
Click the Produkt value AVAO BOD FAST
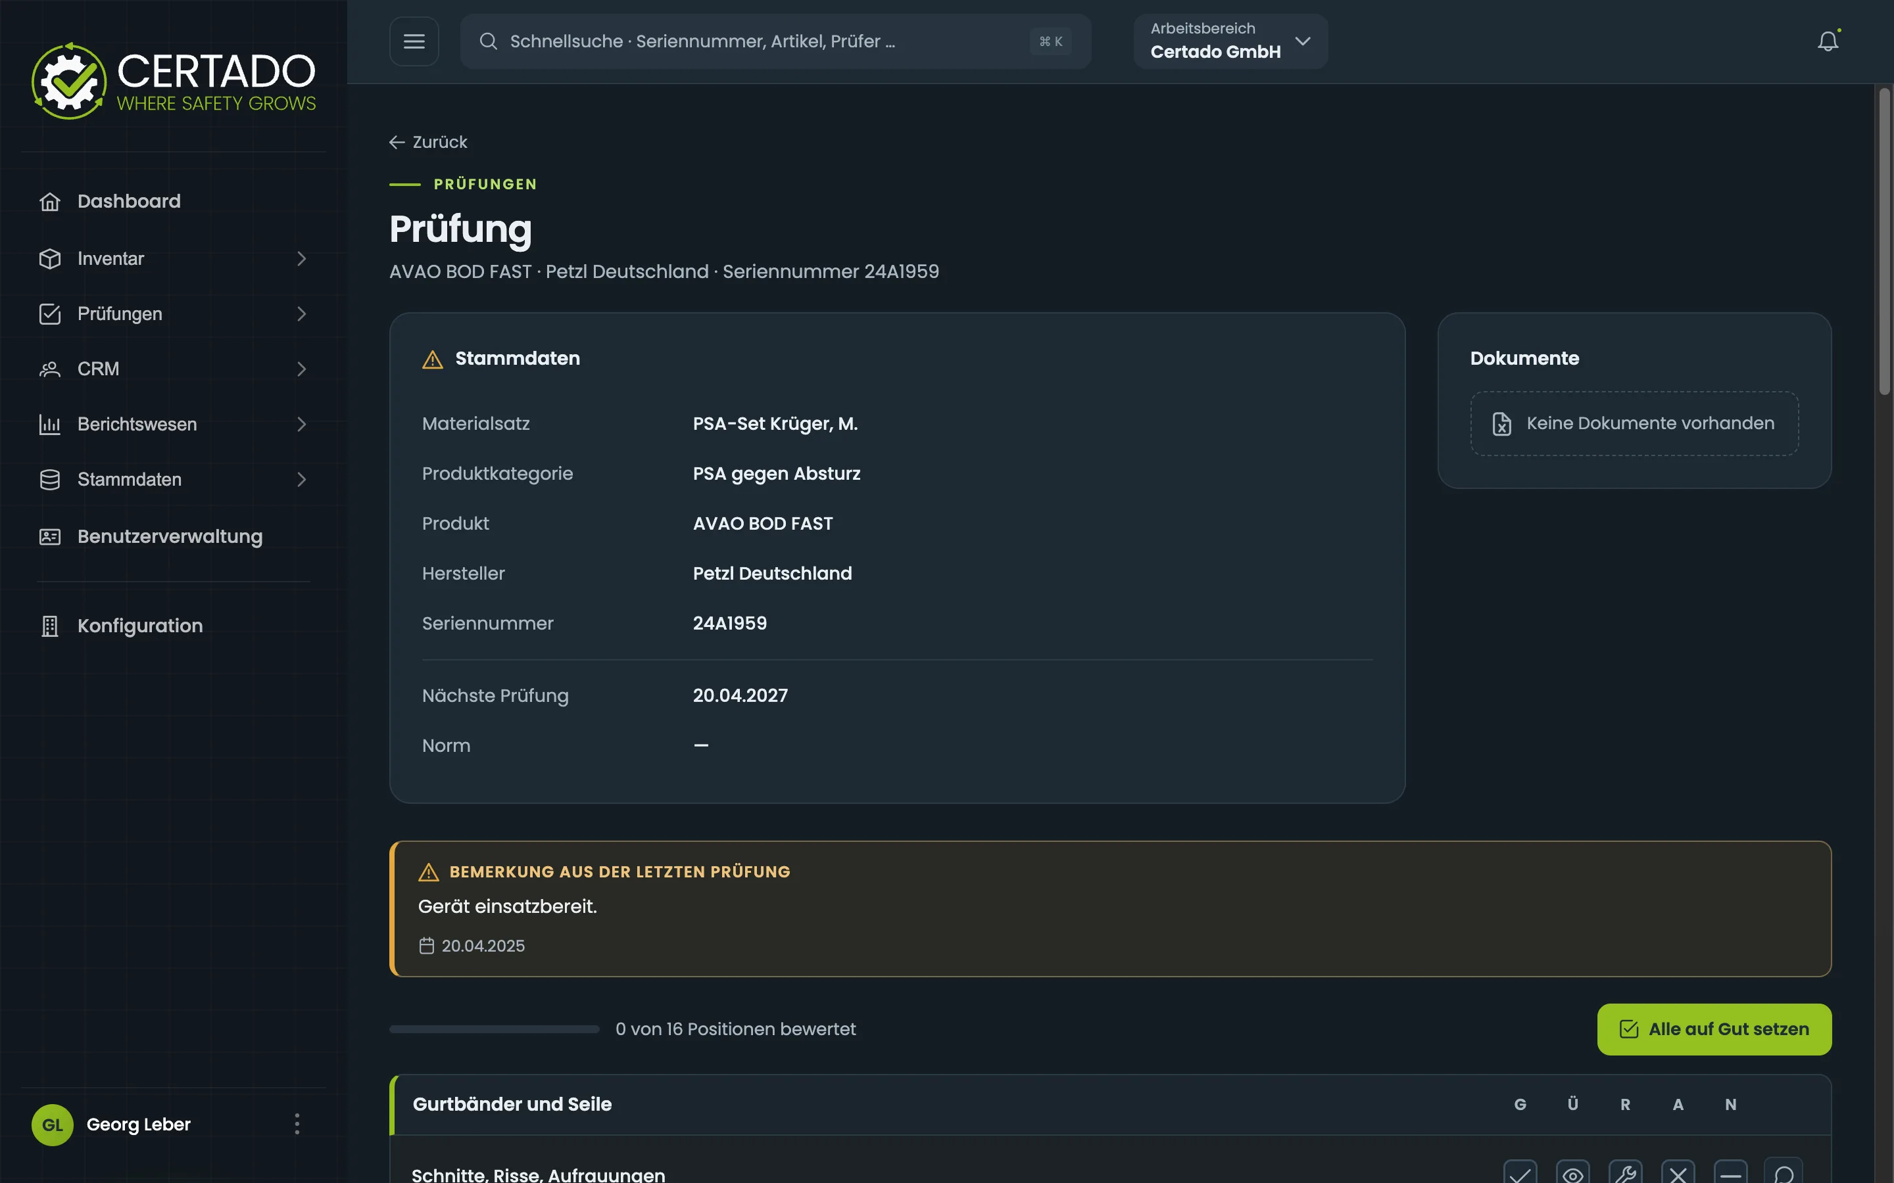coord(762,524)
